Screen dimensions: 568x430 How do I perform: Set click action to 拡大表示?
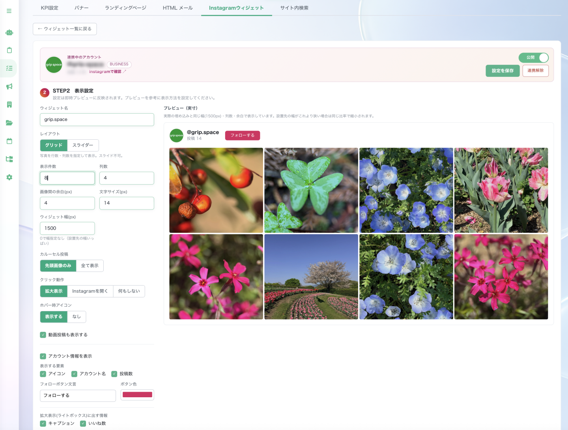click(x=54, y=291)
